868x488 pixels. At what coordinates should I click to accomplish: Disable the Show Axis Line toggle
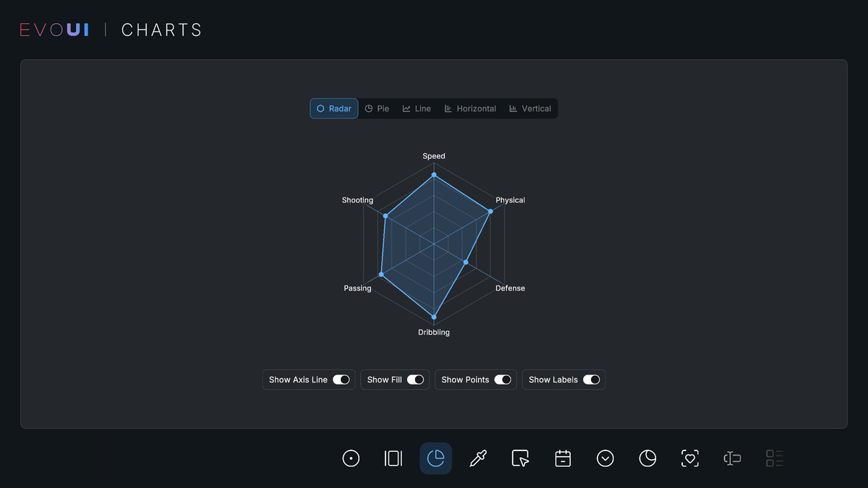click(341, 379)
